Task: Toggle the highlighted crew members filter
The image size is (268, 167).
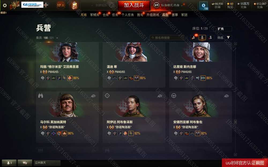Action: (x=202, y=37)
